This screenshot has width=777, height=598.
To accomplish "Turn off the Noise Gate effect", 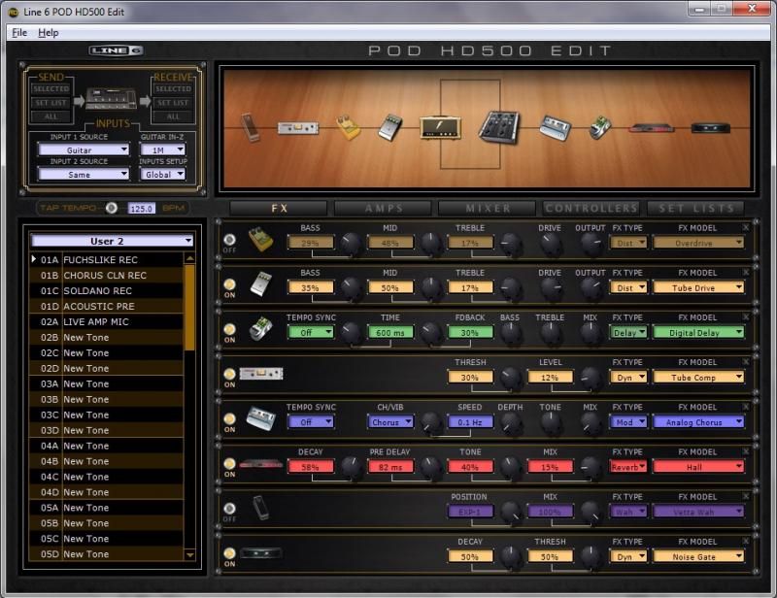I will coord(229,553).
